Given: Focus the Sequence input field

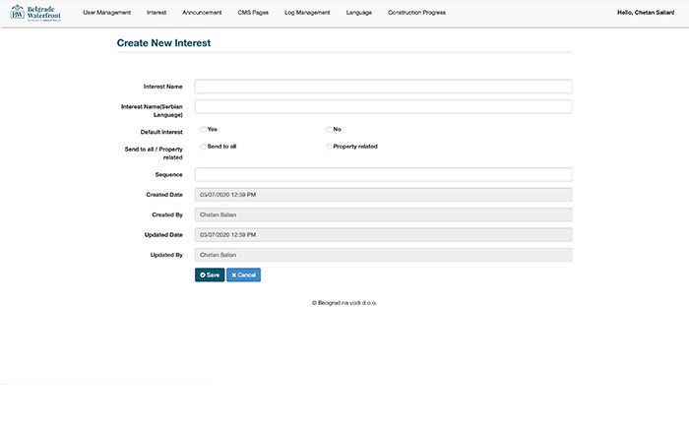Looking at the screenshot, I should pos(383,174).
